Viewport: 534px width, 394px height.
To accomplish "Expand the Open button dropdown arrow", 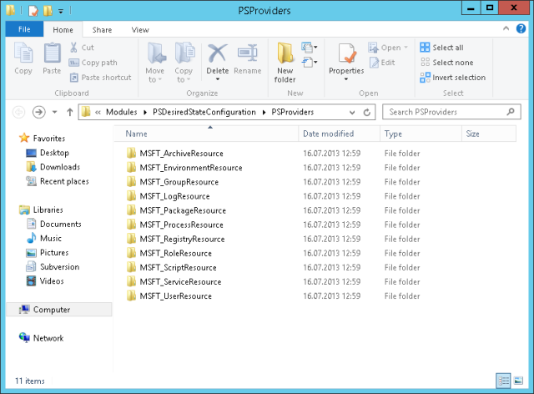I will [406, 48].
